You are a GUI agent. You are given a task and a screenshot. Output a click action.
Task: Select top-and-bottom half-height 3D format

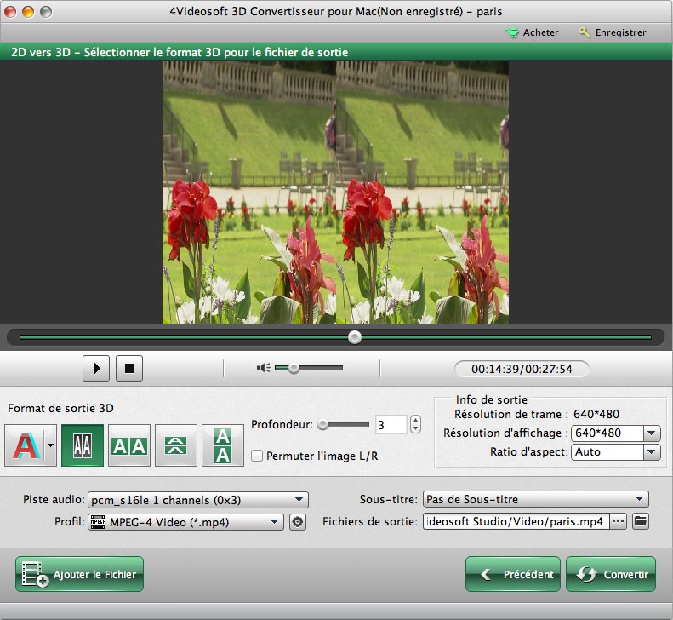[x=176, y=445]
